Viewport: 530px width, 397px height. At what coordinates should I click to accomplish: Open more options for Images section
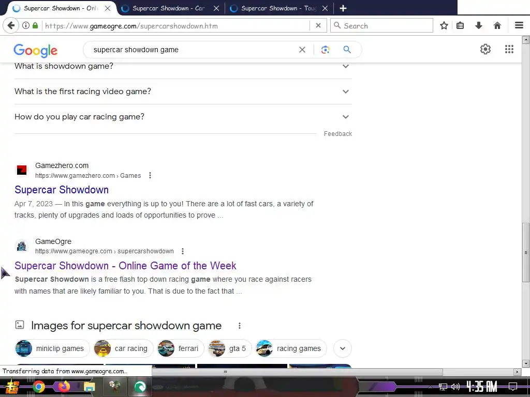pyautogui.click(x=239, y=326)
